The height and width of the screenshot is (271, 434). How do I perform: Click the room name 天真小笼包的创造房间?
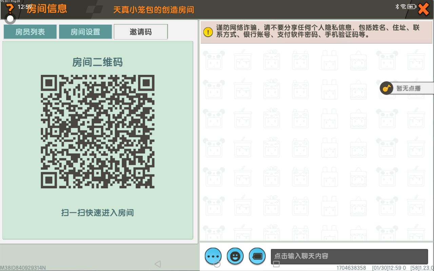coord(154,9)
